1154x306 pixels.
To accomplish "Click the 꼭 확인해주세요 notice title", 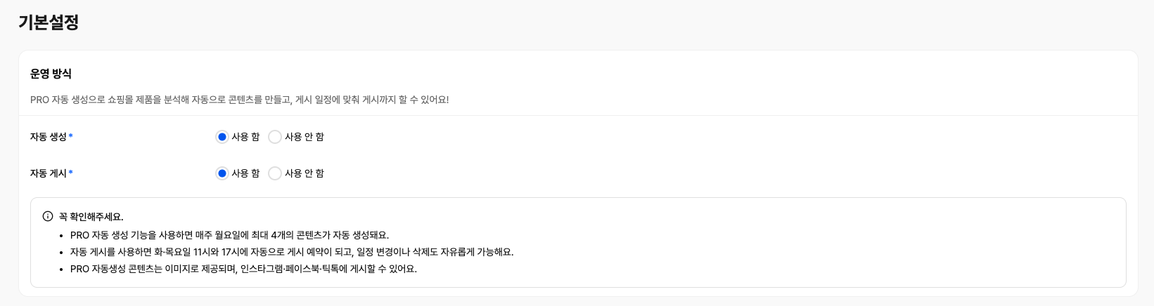I will (91, 217).
